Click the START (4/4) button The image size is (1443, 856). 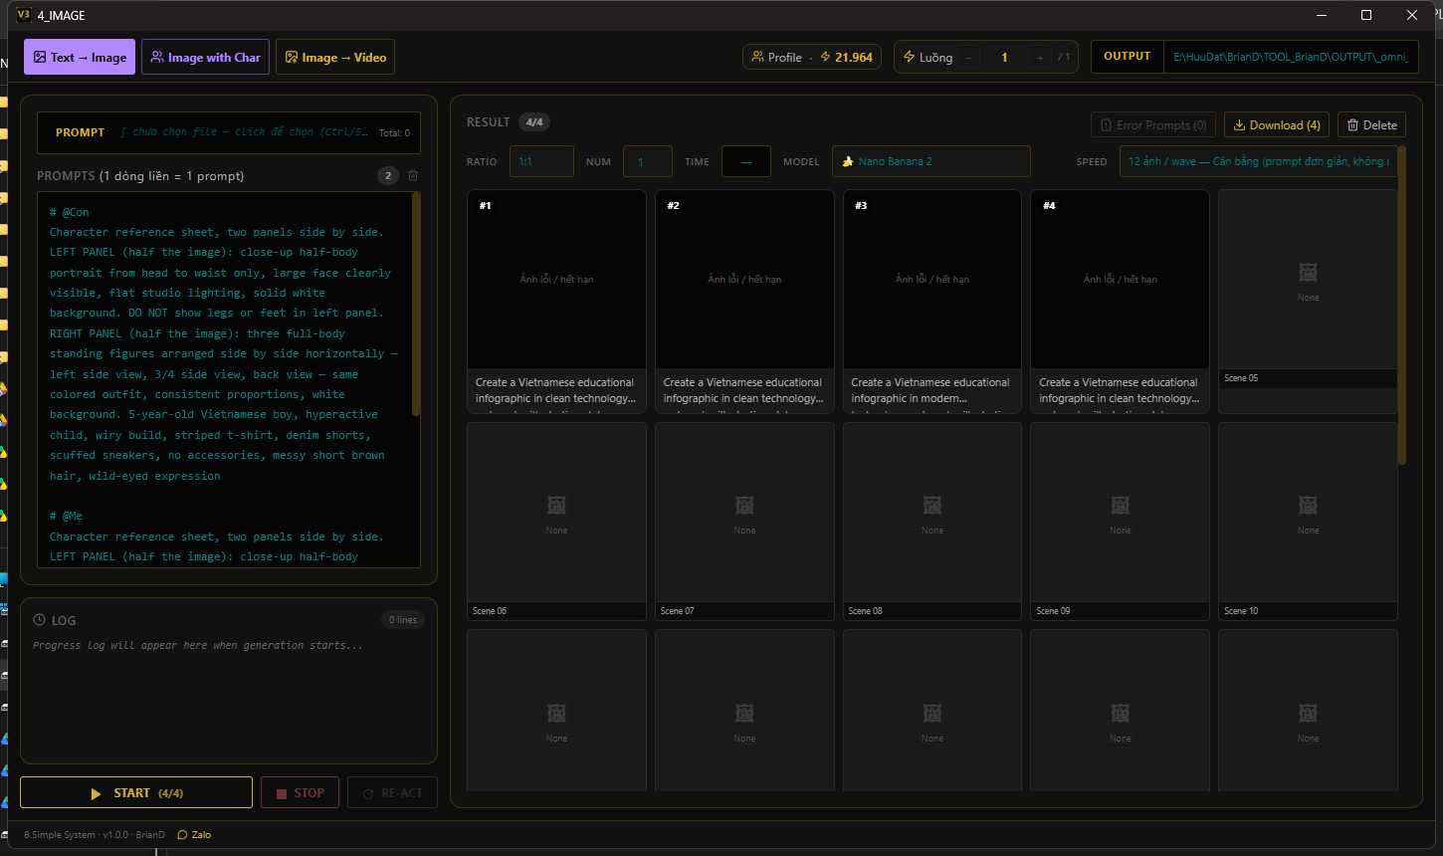click(136, 793)
